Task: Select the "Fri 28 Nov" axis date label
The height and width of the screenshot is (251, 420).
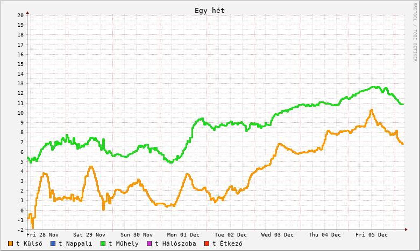Action: (42, 235)
